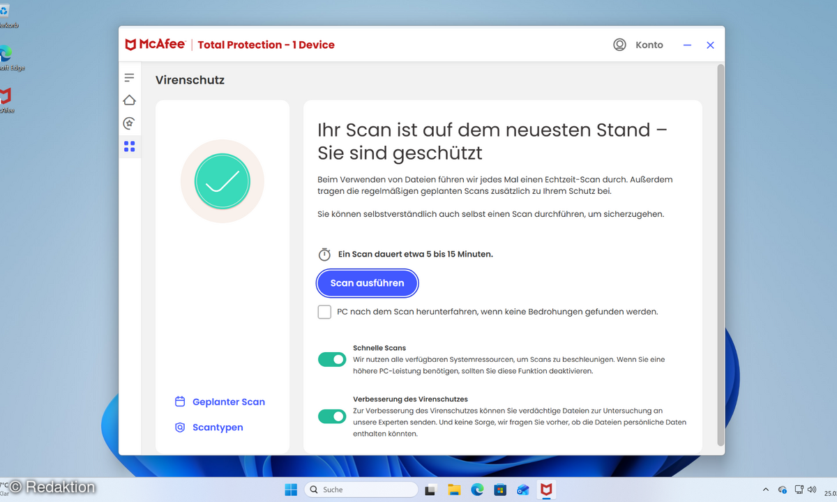Collapse the hidden icons chevron in system tray
This screenshot has height=502, width=837.
click(x=764, y=489)
